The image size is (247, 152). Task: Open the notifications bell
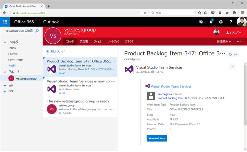click(211, 22)
